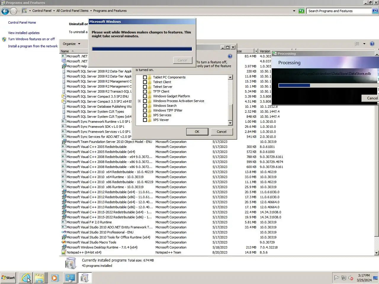Screen dimensions: 379x284
Task: Click Microsoft Help Viewer icon in list
Action: coord(64,66)
